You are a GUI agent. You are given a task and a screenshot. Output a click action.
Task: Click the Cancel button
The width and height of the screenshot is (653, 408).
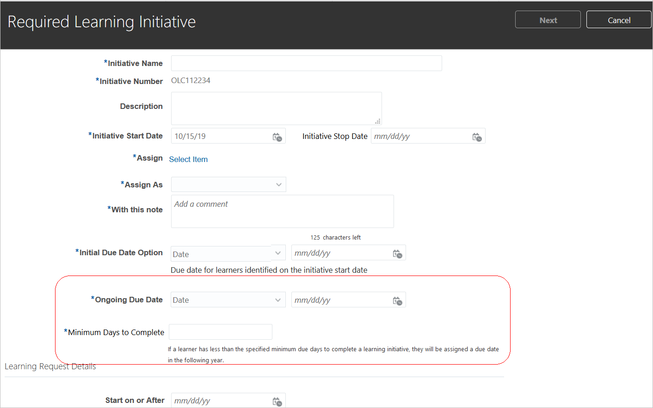619,20
